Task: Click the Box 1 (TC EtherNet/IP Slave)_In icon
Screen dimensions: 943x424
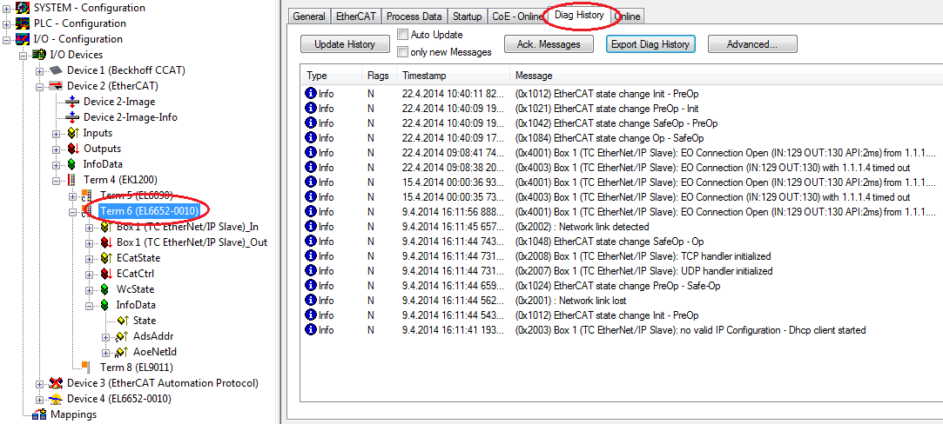Action: [x=106, y=228]
